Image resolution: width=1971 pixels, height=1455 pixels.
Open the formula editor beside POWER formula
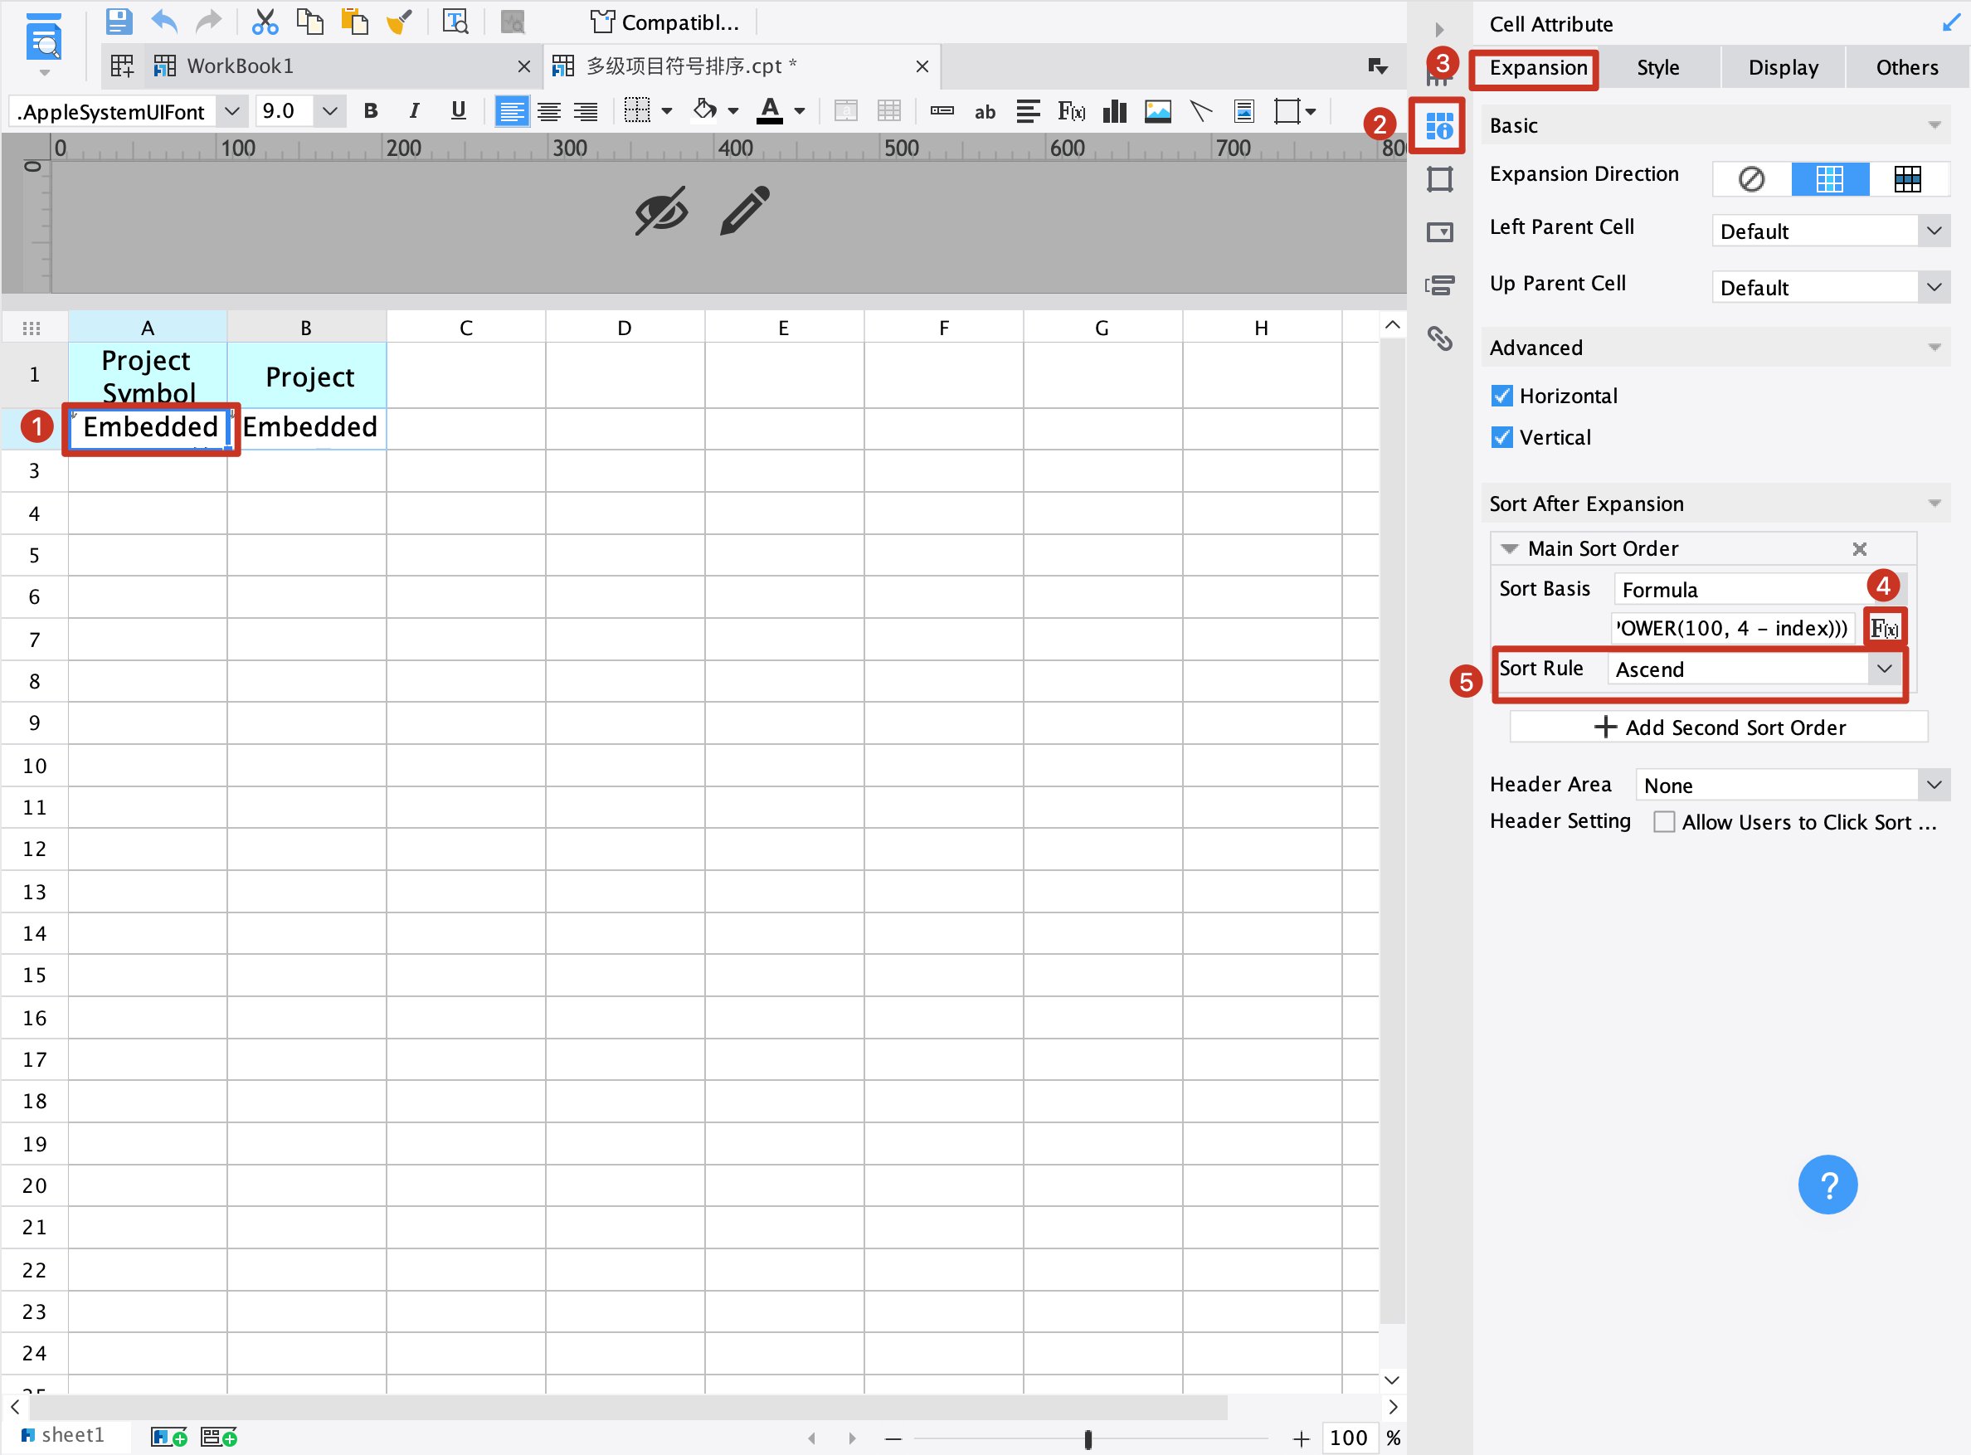click(1885, 627)
